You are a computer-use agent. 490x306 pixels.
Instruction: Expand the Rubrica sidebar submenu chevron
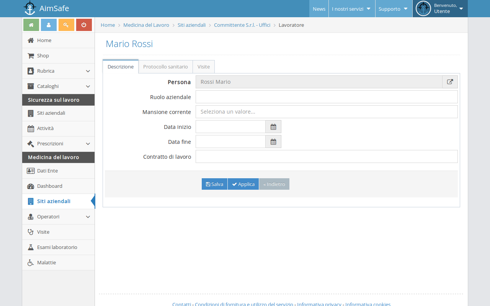(x=88, y=71)
